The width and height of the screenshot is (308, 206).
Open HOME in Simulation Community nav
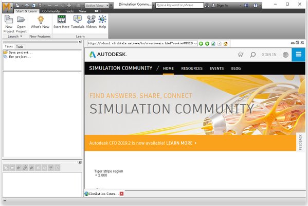[168, 68]
